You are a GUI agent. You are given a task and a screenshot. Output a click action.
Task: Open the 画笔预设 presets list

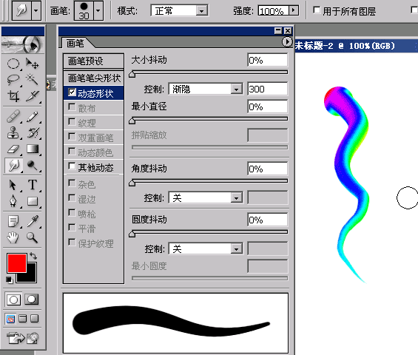pos(94,61)
